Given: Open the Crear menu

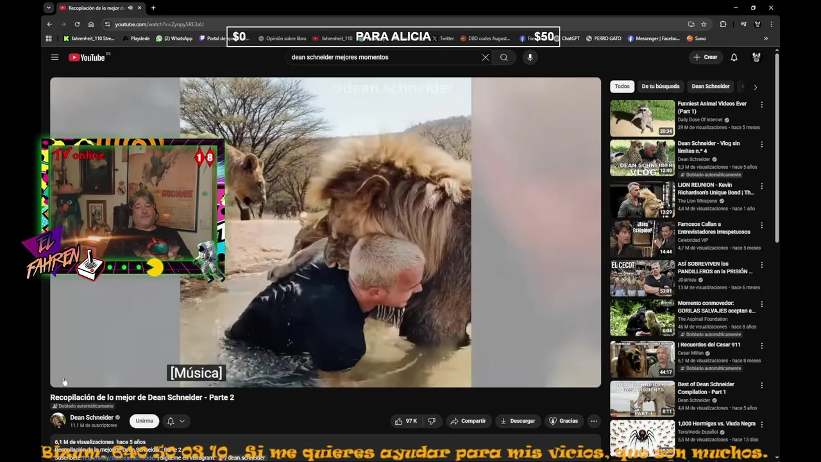Looking at the screenshot, I should (x=705, y=57).
